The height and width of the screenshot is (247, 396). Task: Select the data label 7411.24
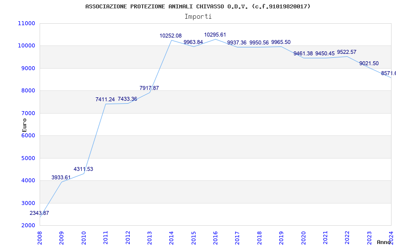point(105,100)
